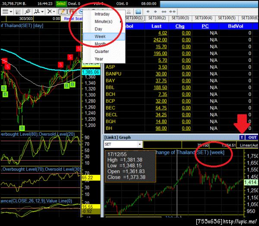This screenshot has height=226, width=259.
Task: Open the line style tool icon
Action: (x=5, y=12)
